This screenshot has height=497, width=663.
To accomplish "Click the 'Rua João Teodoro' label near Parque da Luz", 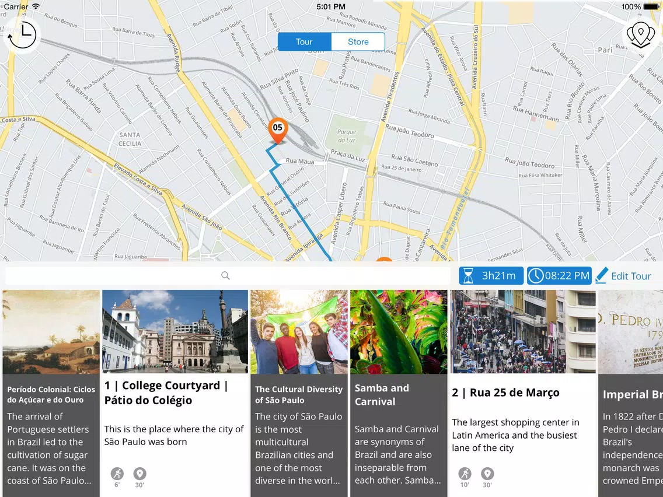I will [409, 131].
